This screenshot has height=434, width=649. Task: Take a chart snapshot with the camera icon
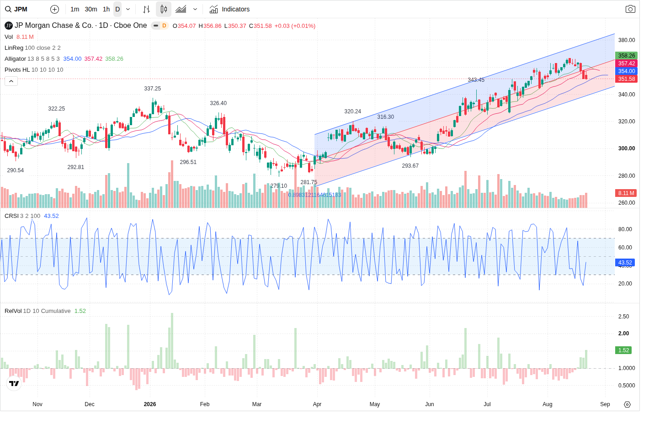[630, 9]
